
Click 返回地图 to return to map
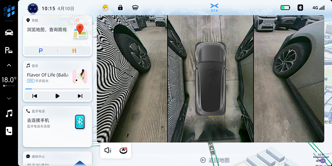pyautogui.click(x=215, y=160)
